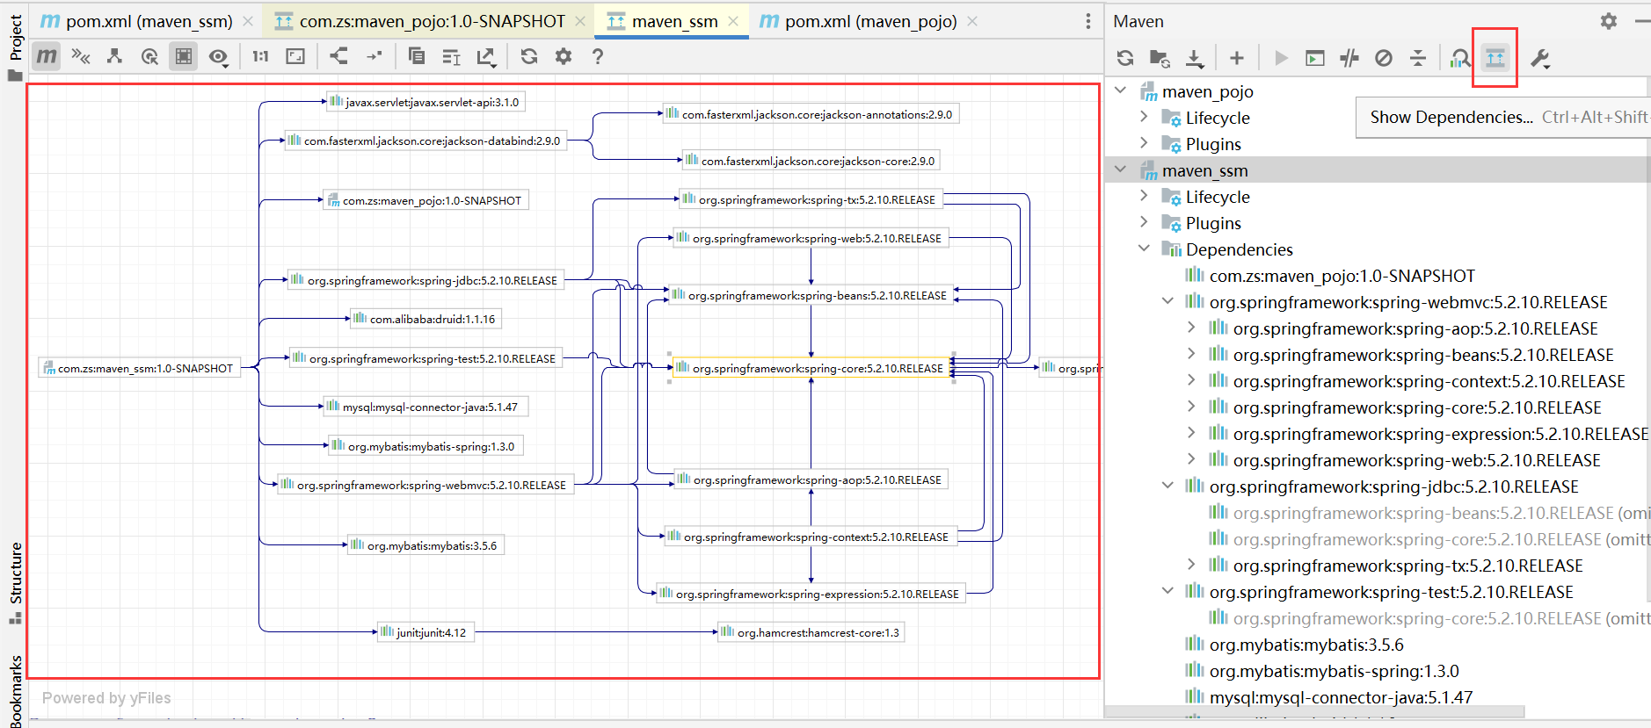Open the Bookmarks tool window
Viewport: 1651px width, 728px height.
click(x=15, y=690)
